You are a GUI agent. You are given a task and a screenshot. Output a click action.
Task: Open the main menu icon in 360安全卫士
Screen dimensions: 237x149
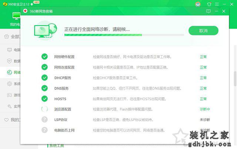click(x=217, y=4)
